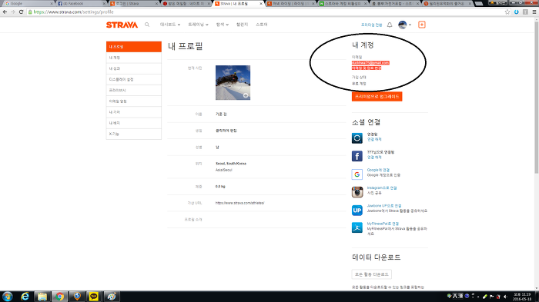Click the Instagram으로 연결 link
Image resolution: width=539 pixels, height=302 pixels.
coord(382,188)
